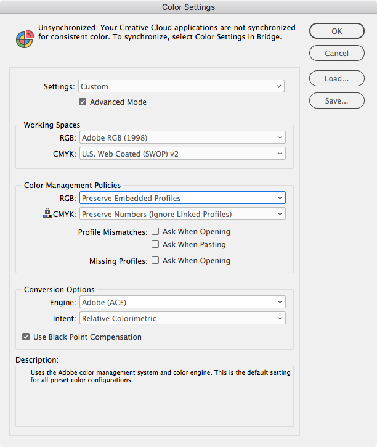Click the Save... button
Viewport: 377px width, 447px height.
(336, 100)
